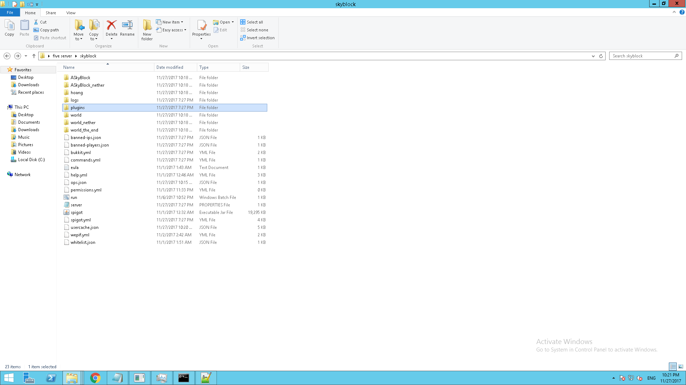The image size is (686, 385).
Task: Click the New folder icon
Action: pos(147,26)
